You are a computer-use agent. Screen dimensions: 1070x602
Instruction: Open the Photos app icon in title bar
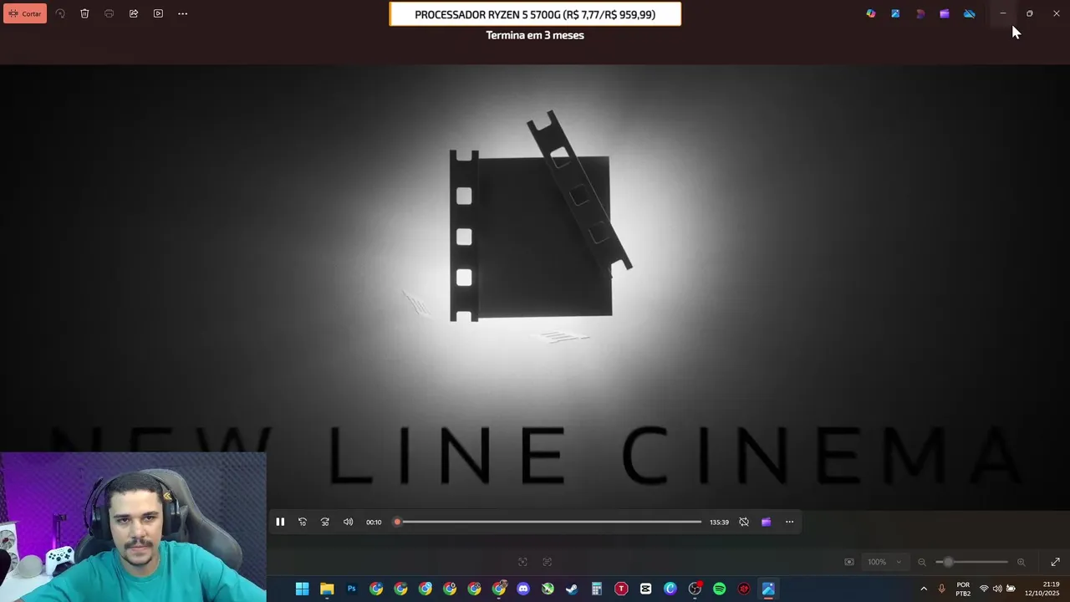point(895,13)
